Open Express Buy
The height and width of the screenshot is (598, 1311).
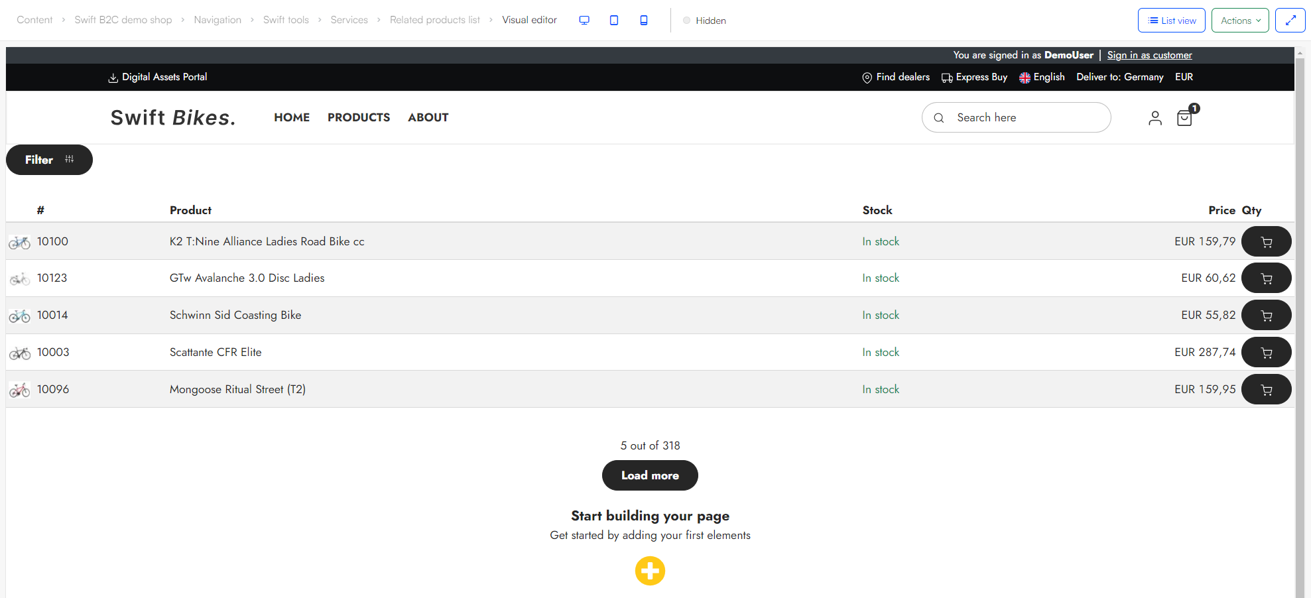(x=974, y=77)
